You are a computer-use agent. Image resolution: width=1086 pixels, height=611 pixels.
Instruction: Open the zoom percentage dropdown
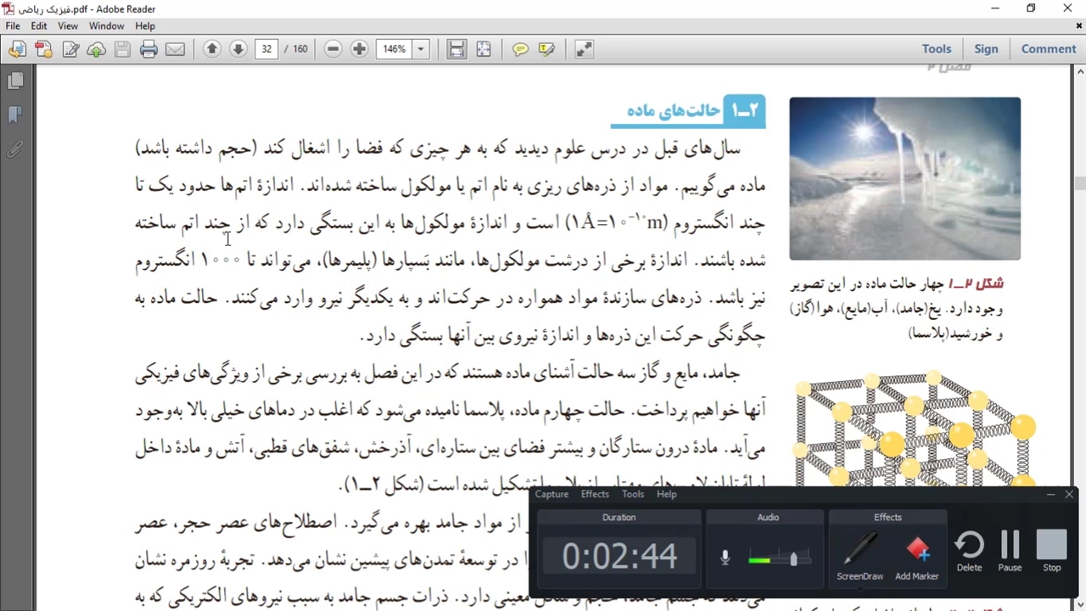pyautogui.click(x=420, y=49)
